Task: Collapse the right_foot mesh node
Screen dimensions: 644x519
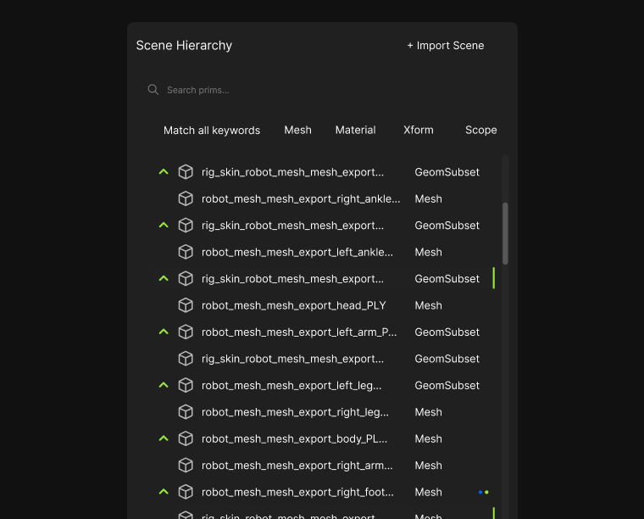Action: 164,492
